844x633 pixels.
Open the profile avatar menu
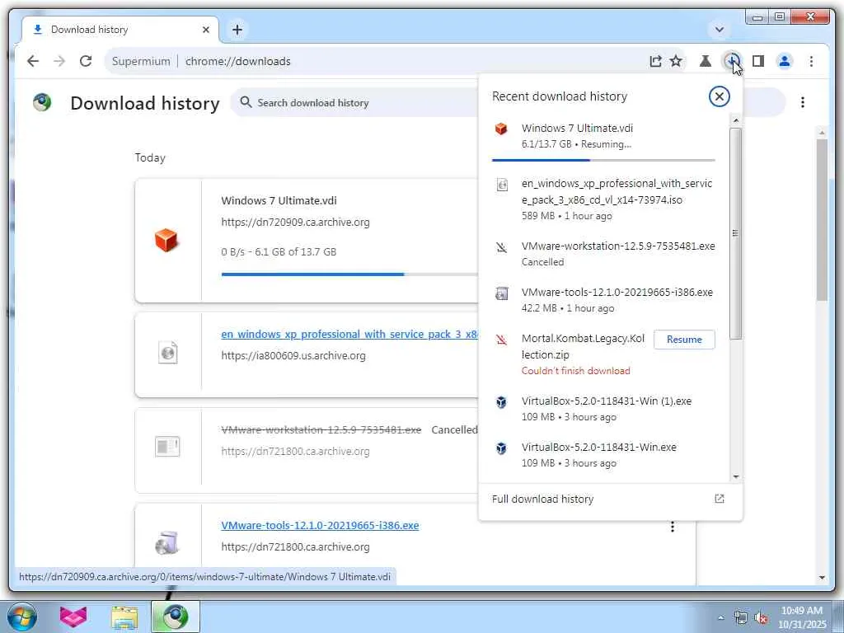[x=785, y=61]
